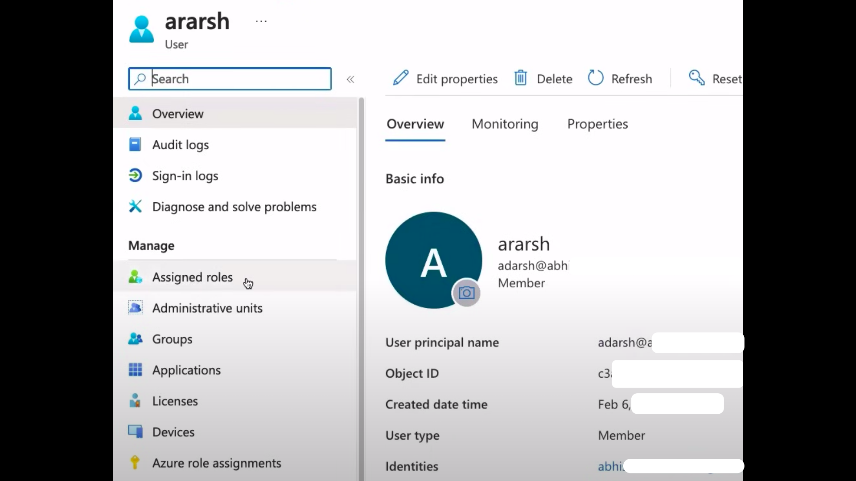Image resolution: width=856 pixels, height=481 pixels.
Task: Open the ellipsis more options menu
Action: click(x=261, y=21)
